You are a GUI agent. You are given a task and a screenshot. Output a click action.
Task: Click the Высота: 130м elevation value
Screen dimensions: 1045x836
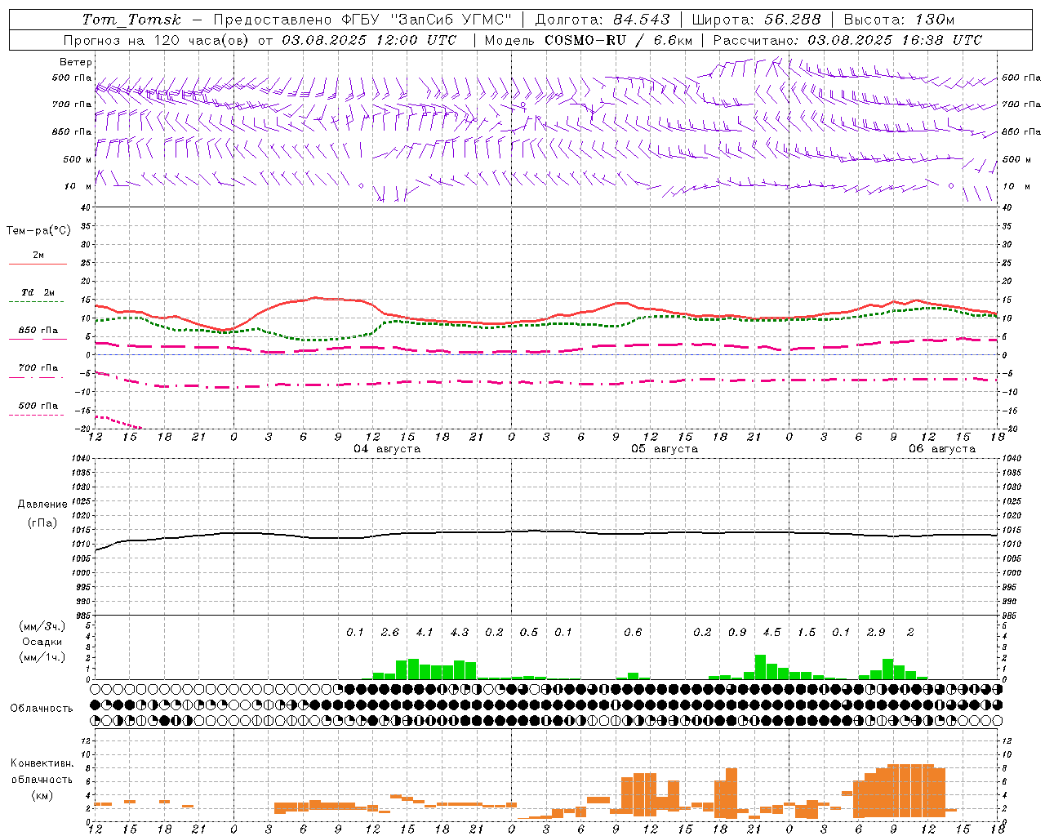pyautogui.click(x=899, y=20)
